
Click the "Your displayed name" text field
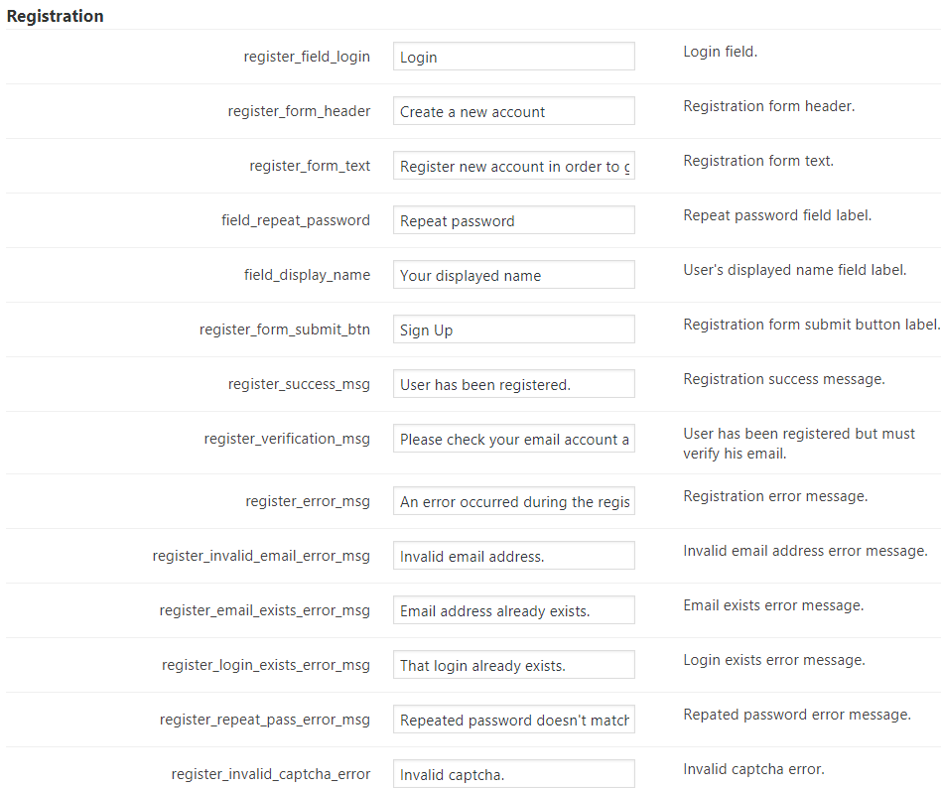tap(513, 275)
